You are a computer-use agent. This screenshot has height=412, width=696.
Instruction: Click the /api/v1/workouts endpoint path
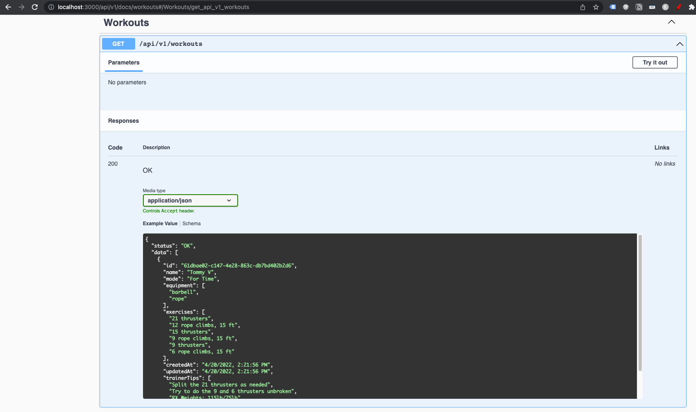pos(171,44)
